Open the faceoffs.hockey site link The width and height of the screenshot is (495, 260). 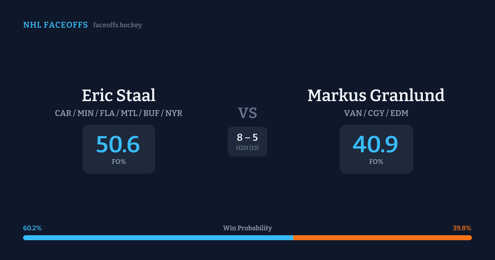(118, 25)
